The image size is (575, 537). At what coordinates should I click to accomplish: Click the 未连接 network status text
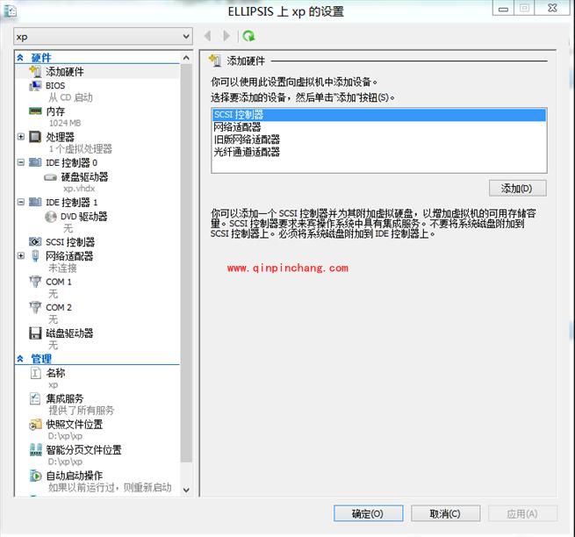coord(62,268)
